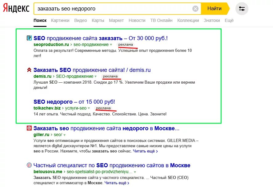Open 'SEO продвижение сайта заказать' ad title

point(100,38)
